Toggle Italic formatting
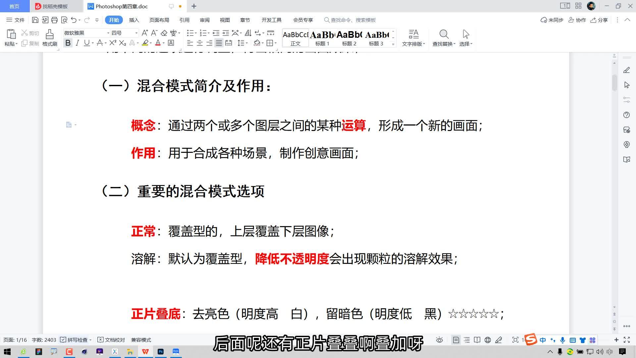This screenshot has height=358, width=636. (77, 43)
